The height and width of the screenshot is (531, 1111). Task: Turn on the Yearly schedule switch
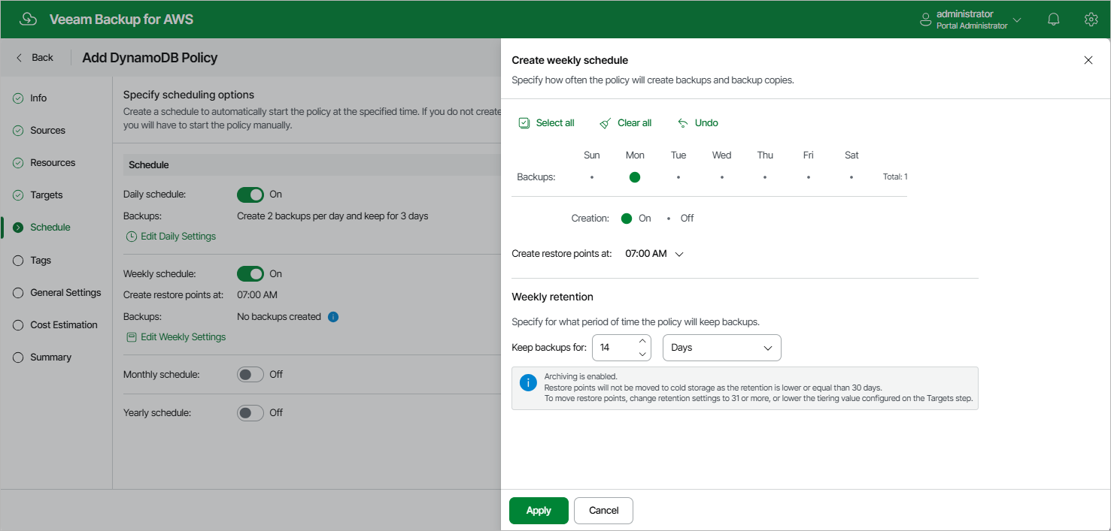coord(250,413)
